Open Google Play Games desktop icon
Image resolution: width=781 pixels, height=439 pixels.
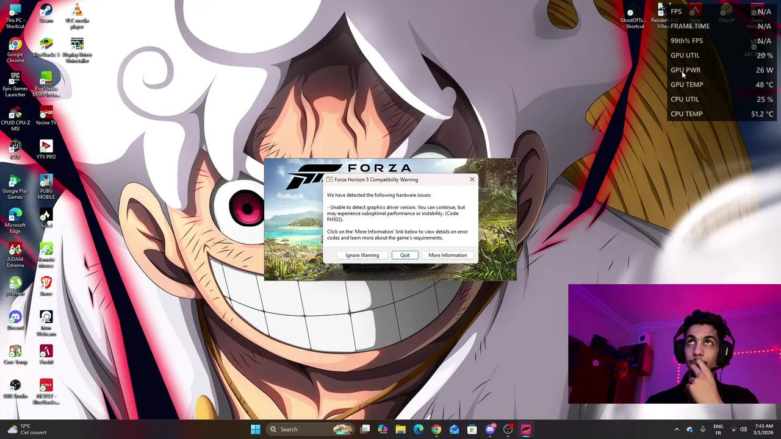click(x=15, y=187)
